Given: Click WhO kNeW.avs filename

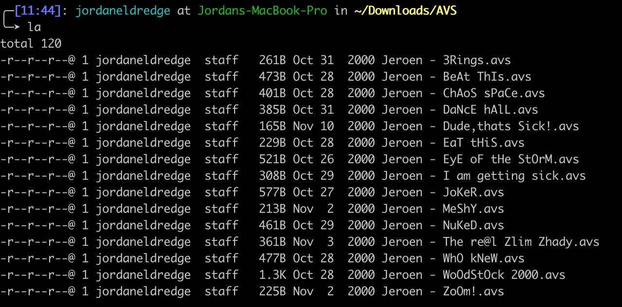Looking at the screenshot, I should pos(484,258).
